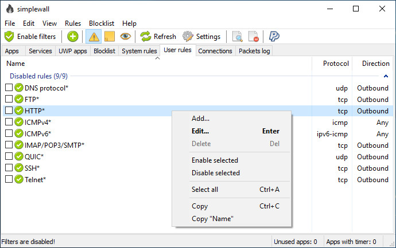Tick the SSH rule checkbox
This screenshot has height=248, width=396.
click(9, 168)
